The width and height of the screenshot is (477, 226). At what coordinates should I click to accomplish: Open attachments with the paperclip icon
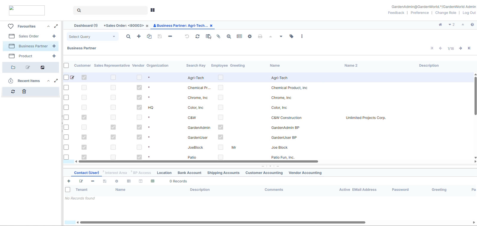[218, 36]
